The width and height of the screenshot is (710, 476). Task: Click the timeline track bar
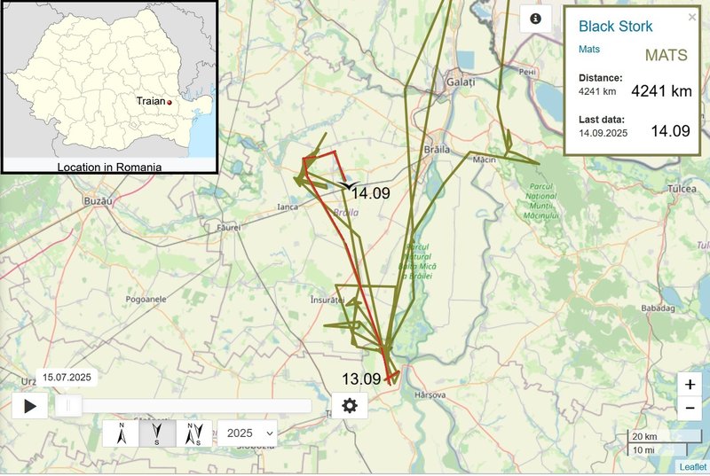184,406
